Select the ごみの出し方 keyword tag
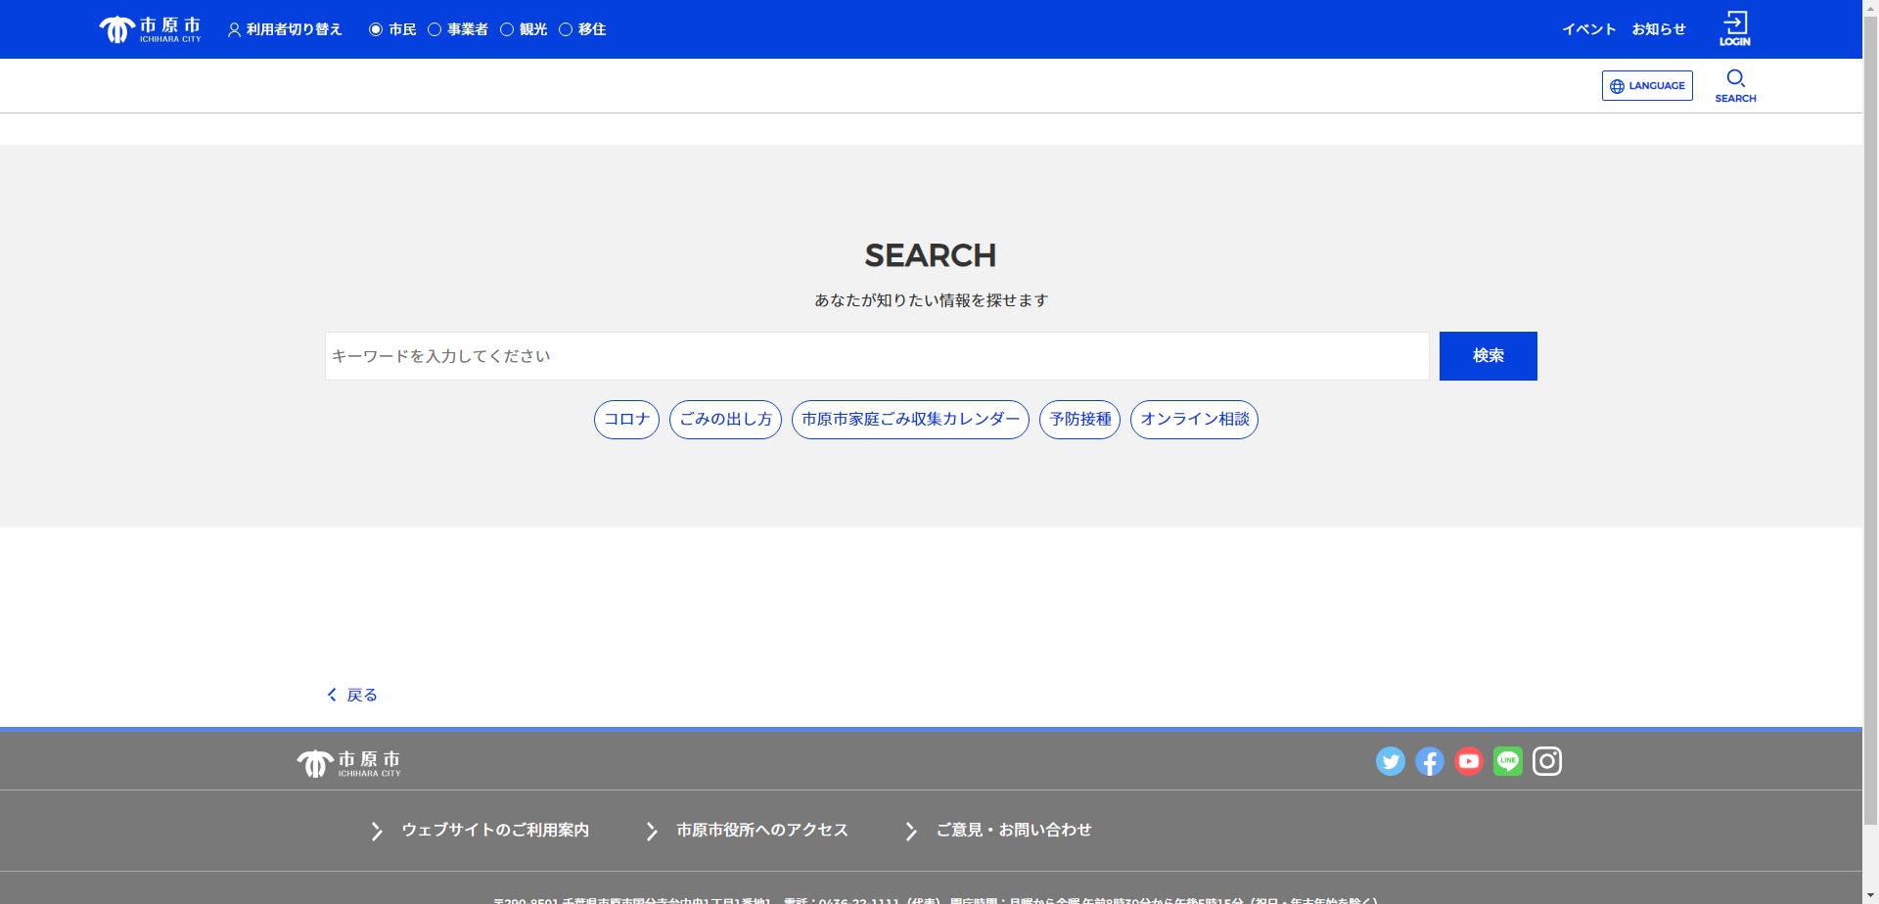This screenshot has width=1879, height=904. [x=725, y=420]
